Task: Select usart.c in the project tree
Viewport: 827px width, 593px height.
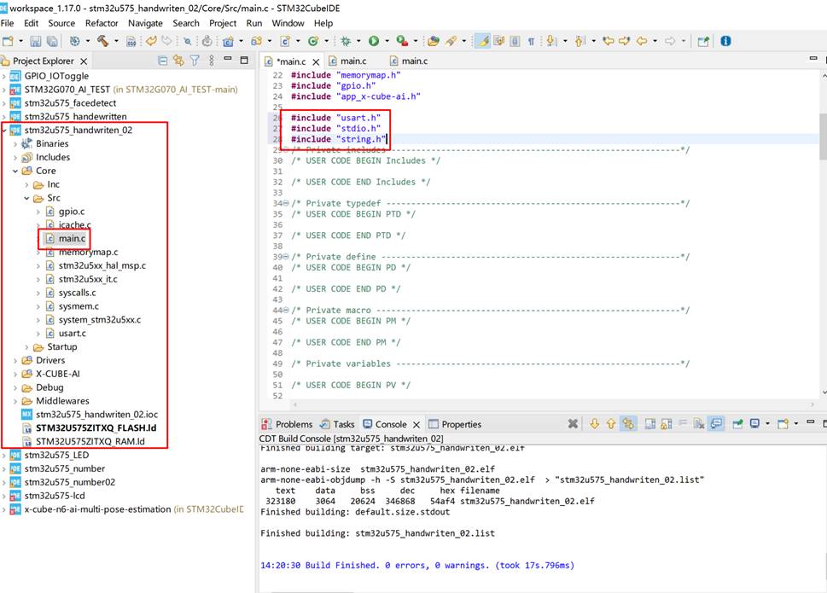Action: point(67,334)
